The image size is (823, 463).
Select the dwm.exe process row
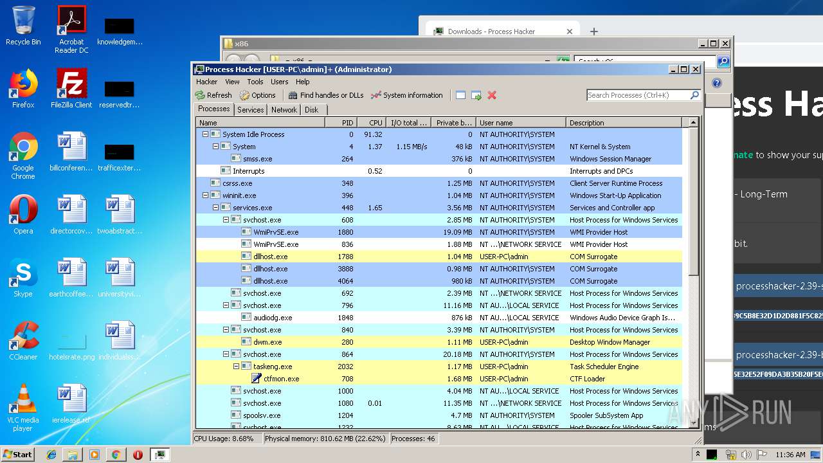[x=439, y=342]
